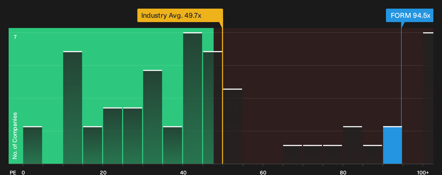Select the 100+ PE histogram bar
The image size is (442, 175).
pyautogui.click(x=428, y=98)
